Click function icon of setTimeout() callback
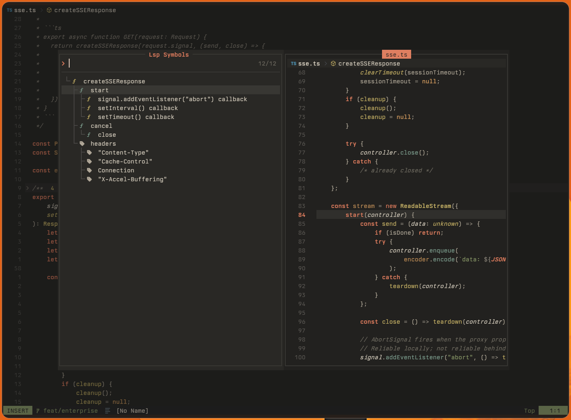 point(89,117)
